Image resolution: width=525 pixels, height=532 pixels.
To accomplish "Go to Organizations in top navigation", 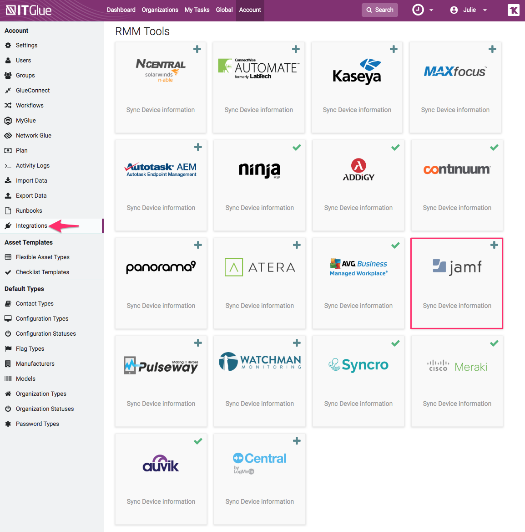I will click(160, 10).
